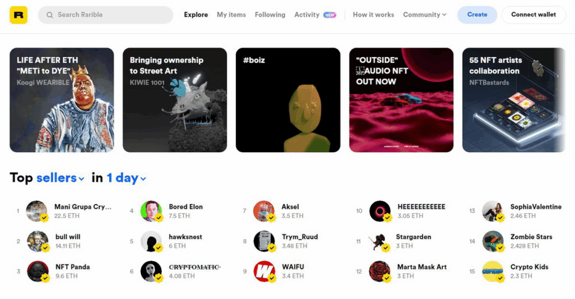Open the Community dropdown menu
575x299 pixels.
(425, 15)
